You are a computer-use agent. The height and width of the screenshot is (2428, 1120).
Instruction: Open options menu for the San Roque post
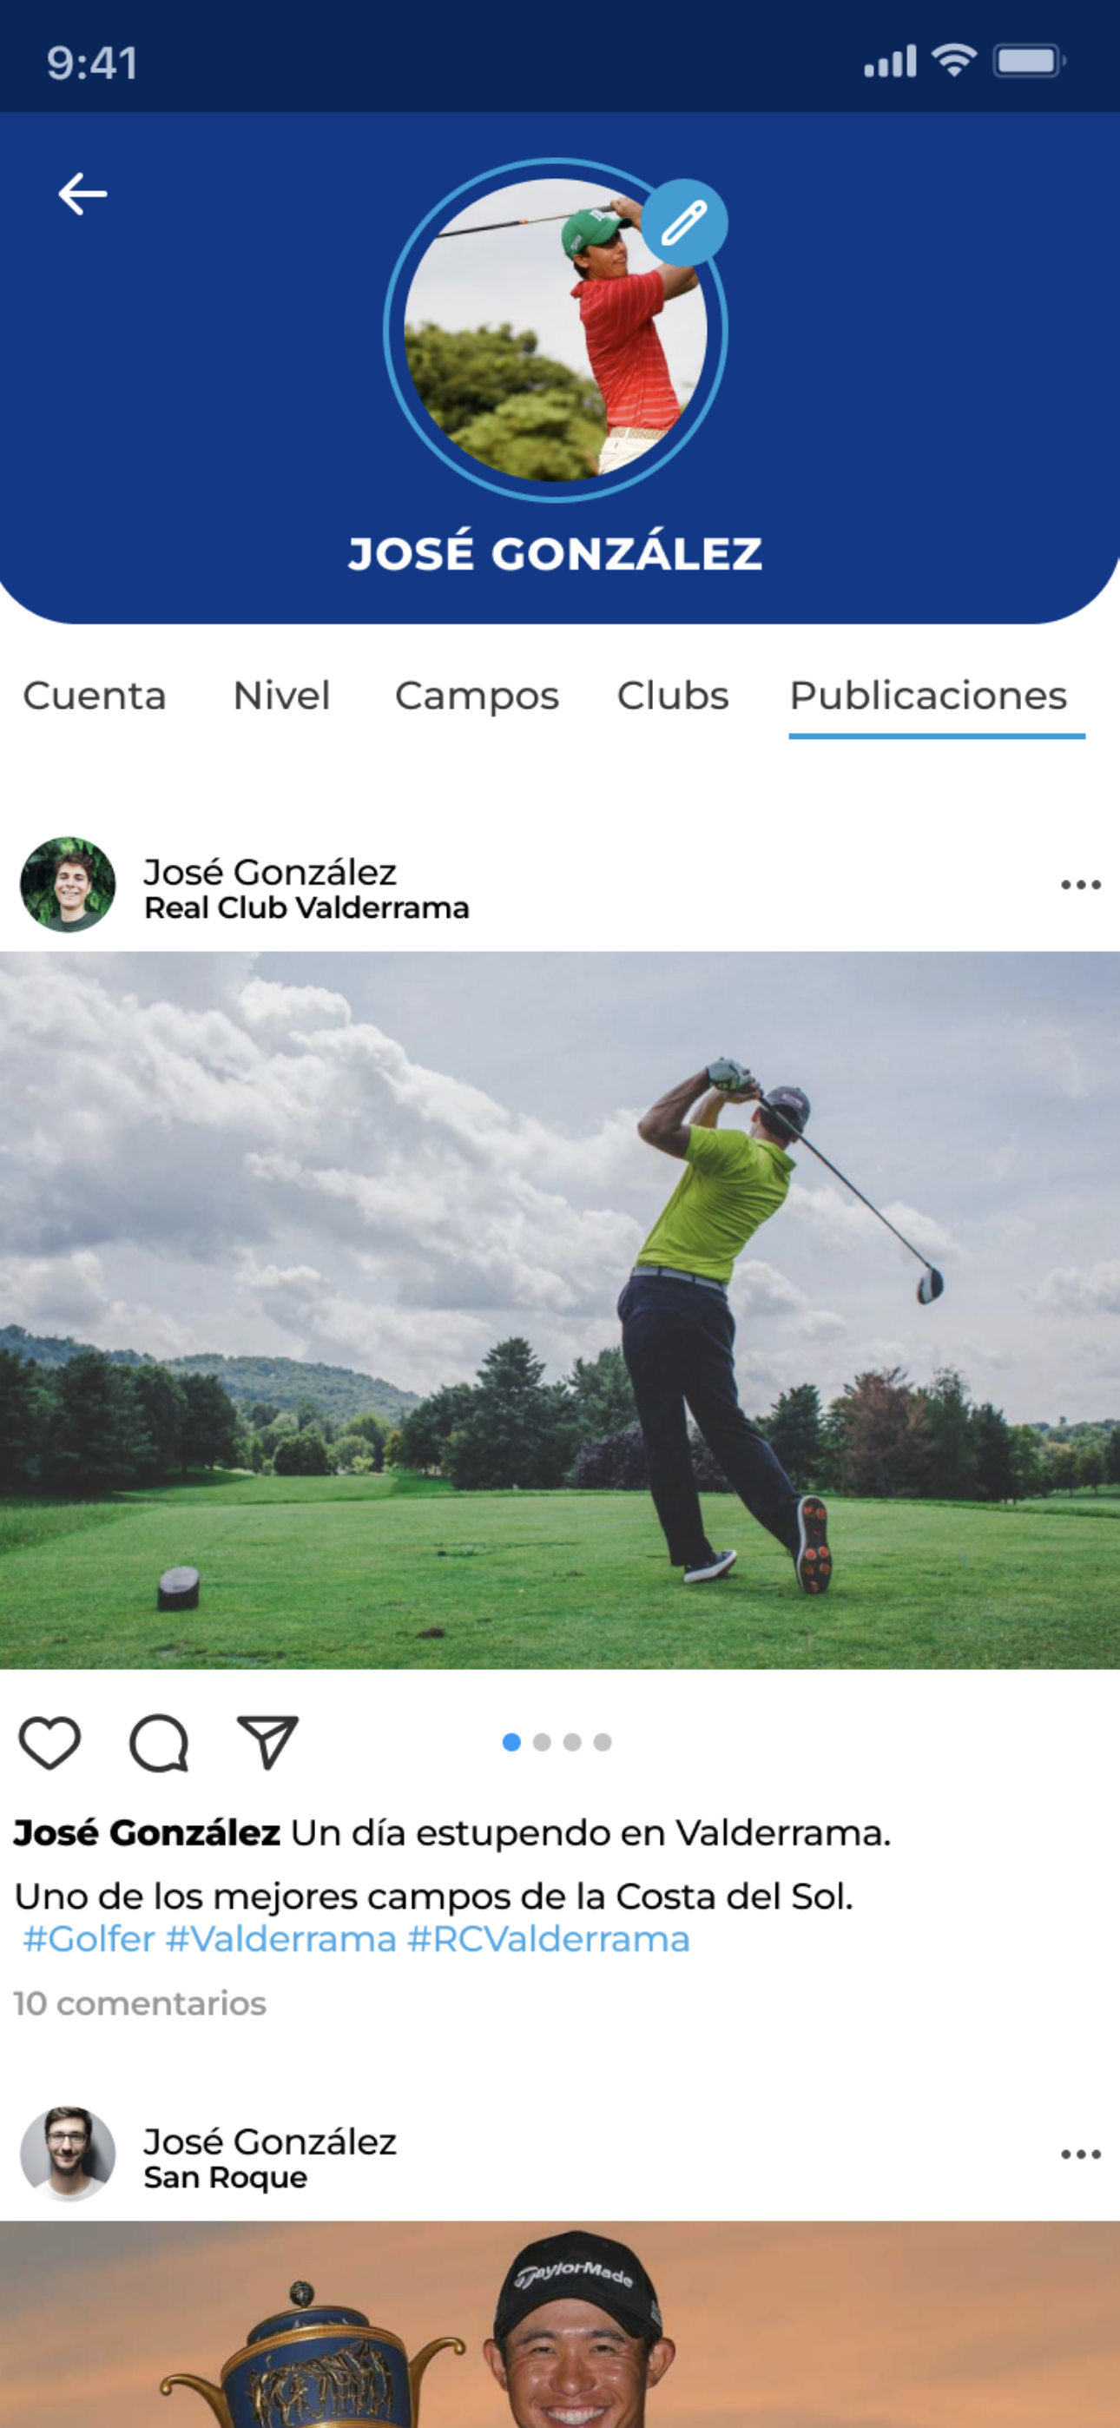(x=1080, y=2154)
